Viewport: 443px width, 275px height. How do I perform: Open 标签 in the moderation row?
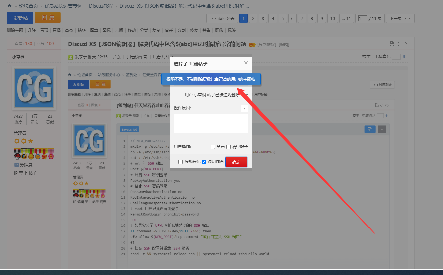coord(232,30)
